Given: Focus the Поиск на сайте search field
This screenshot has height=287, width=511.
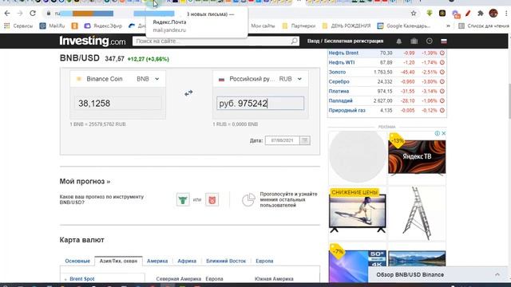Looking at the screenshot, I should click(212, 41).
